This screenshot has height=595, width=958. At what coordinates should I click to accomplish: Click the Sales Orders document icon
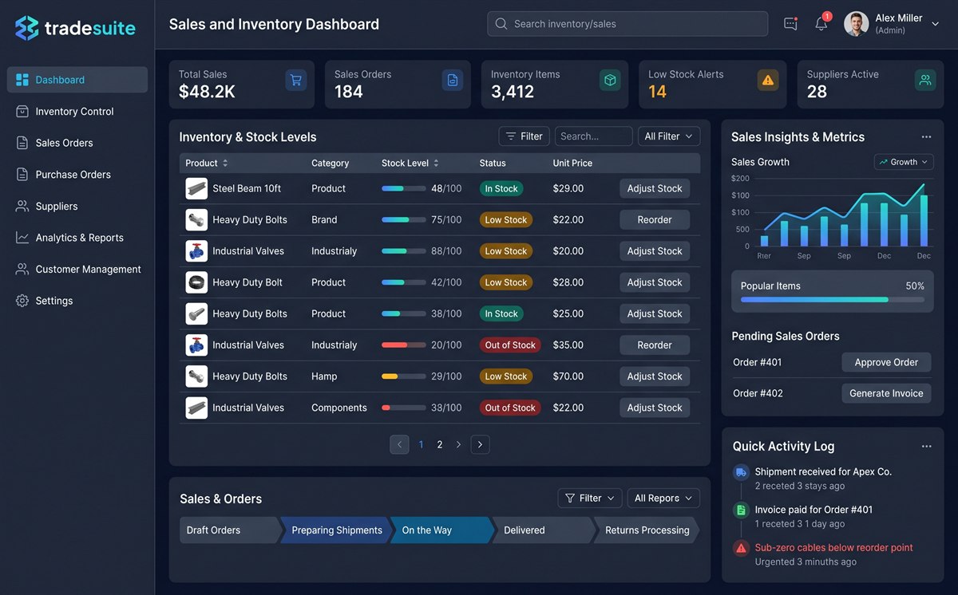coord(453,80)
